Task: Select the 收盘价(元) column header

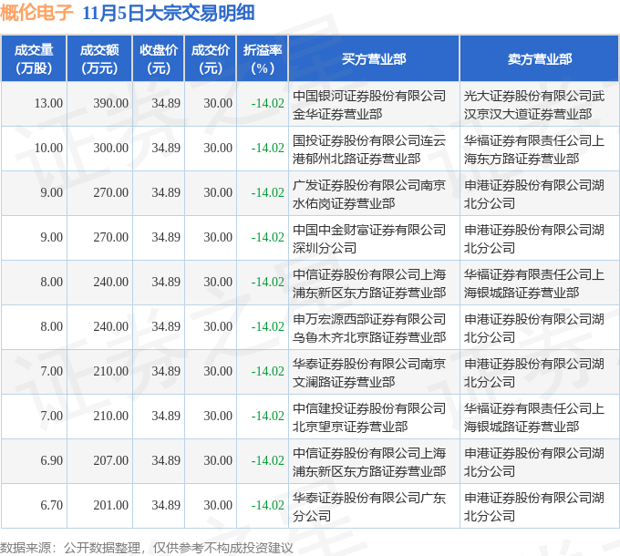Action: [x=159, y=59]
